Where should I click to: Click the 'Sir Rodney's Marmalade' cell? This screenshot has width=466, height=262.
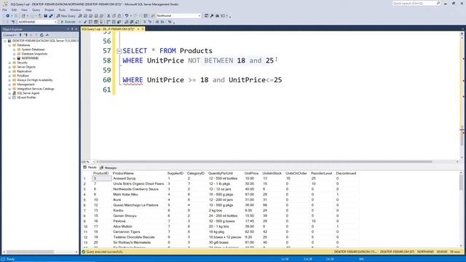coord(132,242)
